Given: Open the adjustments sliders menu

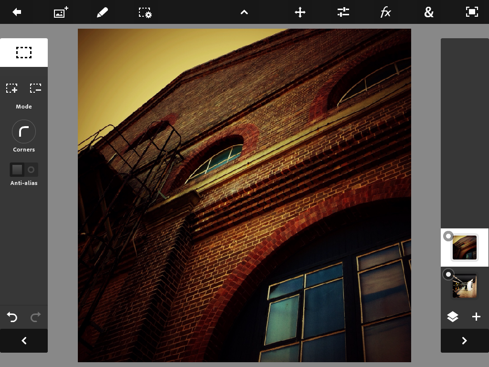Looking at the screenshot, I should pos(343,12).
